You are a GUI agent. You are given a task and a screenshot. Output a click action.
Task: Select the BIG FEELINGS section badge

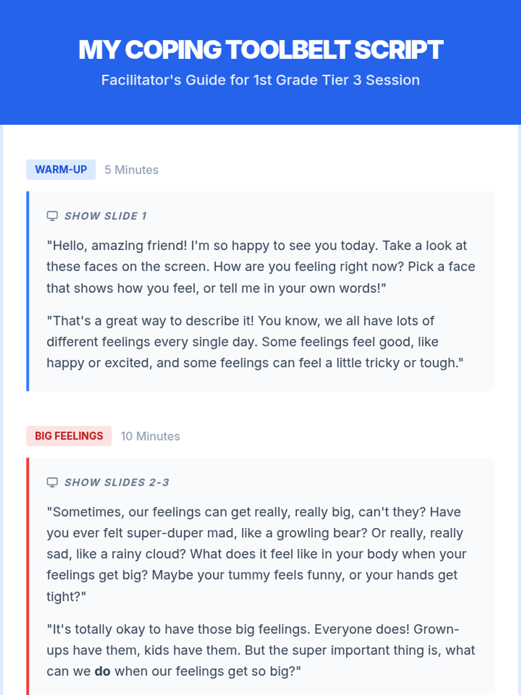(69, 436)
